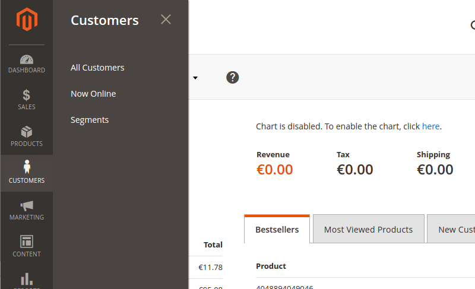Screen dimensions: 475x289
Task: Click the Product column header
Action: pyautogui.click(x=271, y=266)
